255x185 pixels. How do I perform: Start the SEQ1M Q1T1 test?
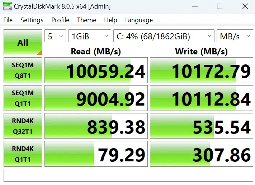click(23, 98)
